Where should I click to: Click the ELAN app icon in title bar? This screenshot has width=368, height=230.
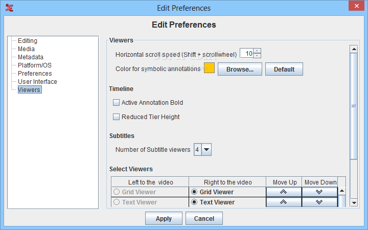tap(9, 8)
